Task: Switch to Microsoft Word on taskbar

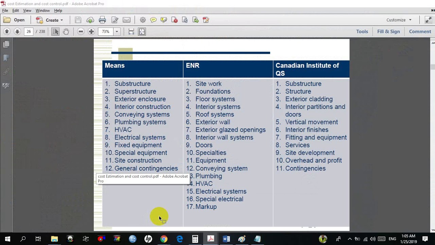Action: 226,239
